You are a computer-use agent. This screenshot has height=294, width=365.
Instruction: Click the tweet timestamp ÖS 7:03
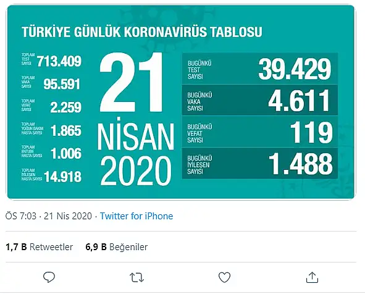coord(21,216)
